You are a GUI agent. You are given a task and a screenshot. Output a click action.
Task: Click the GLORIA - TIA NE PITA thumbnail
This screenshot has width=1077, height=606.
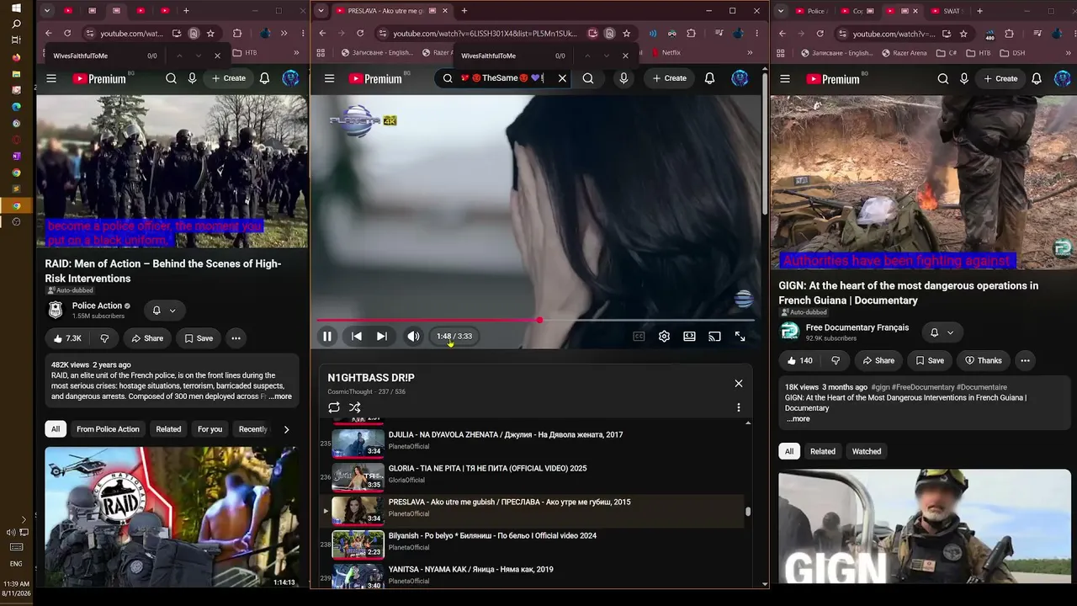(358, 476)
